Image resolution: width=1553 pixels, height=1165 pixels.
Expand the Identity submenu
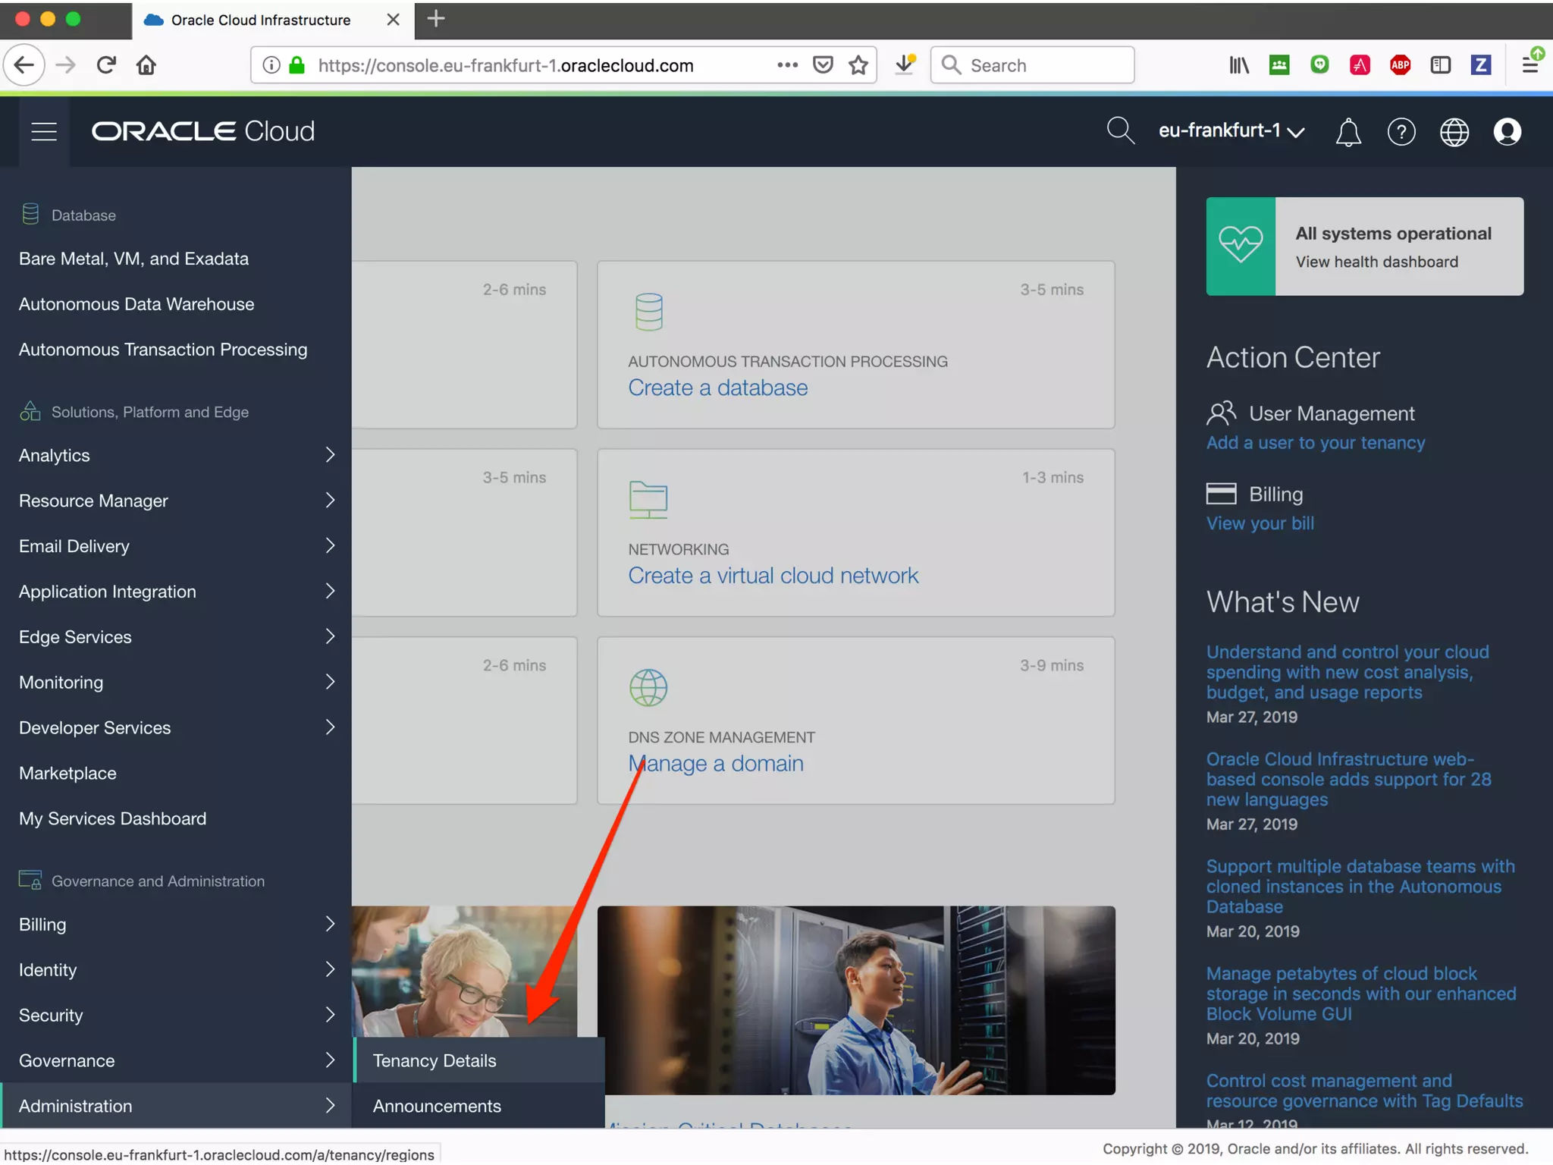[176, 969]
